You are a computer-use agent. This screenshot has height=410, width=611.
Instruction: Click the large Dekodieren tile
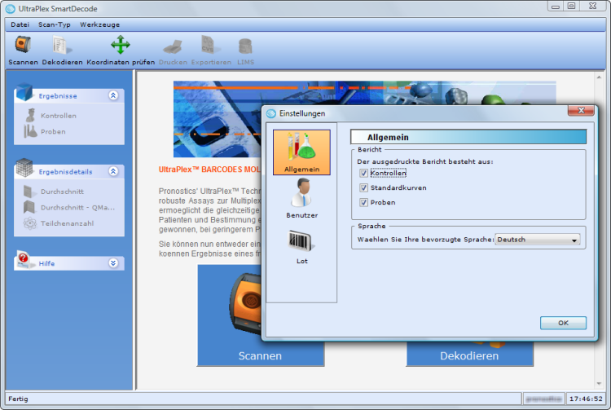469,355
